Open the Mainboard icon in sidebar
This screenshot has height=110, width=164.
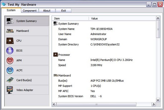click(x=10, y=31)
